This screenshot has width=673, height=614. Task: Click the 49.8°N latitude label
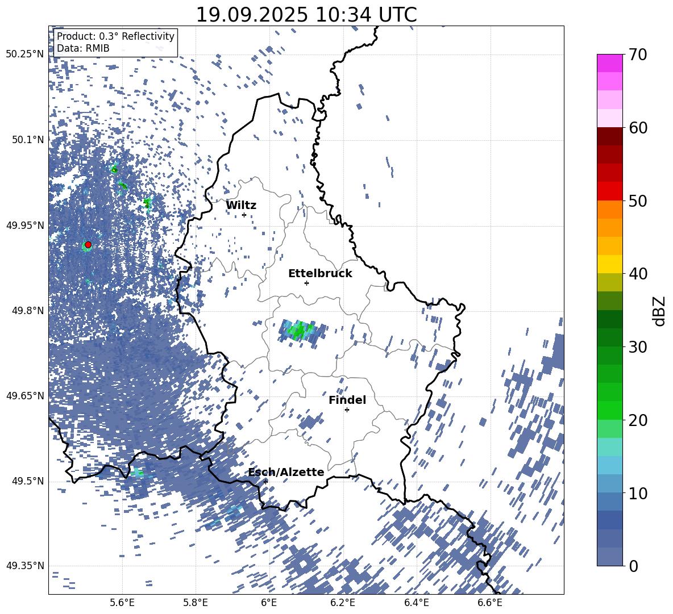(x=28, y=311)
